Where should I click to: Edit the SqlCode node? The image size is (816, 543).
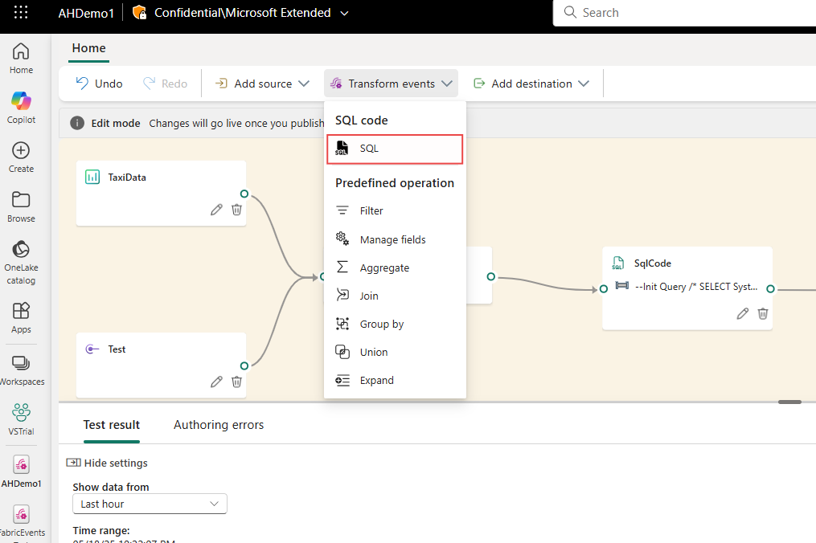[x=743, y=313]
